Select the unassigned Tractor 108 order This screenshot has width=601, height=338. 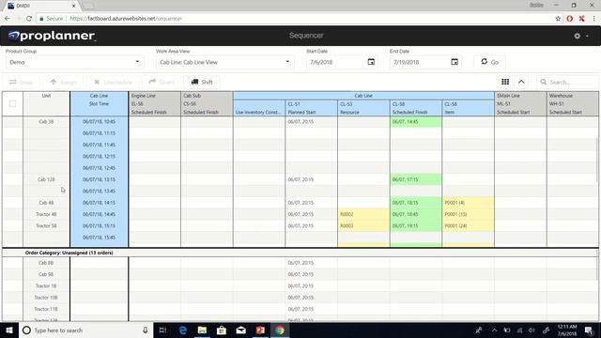pos(46,298)
